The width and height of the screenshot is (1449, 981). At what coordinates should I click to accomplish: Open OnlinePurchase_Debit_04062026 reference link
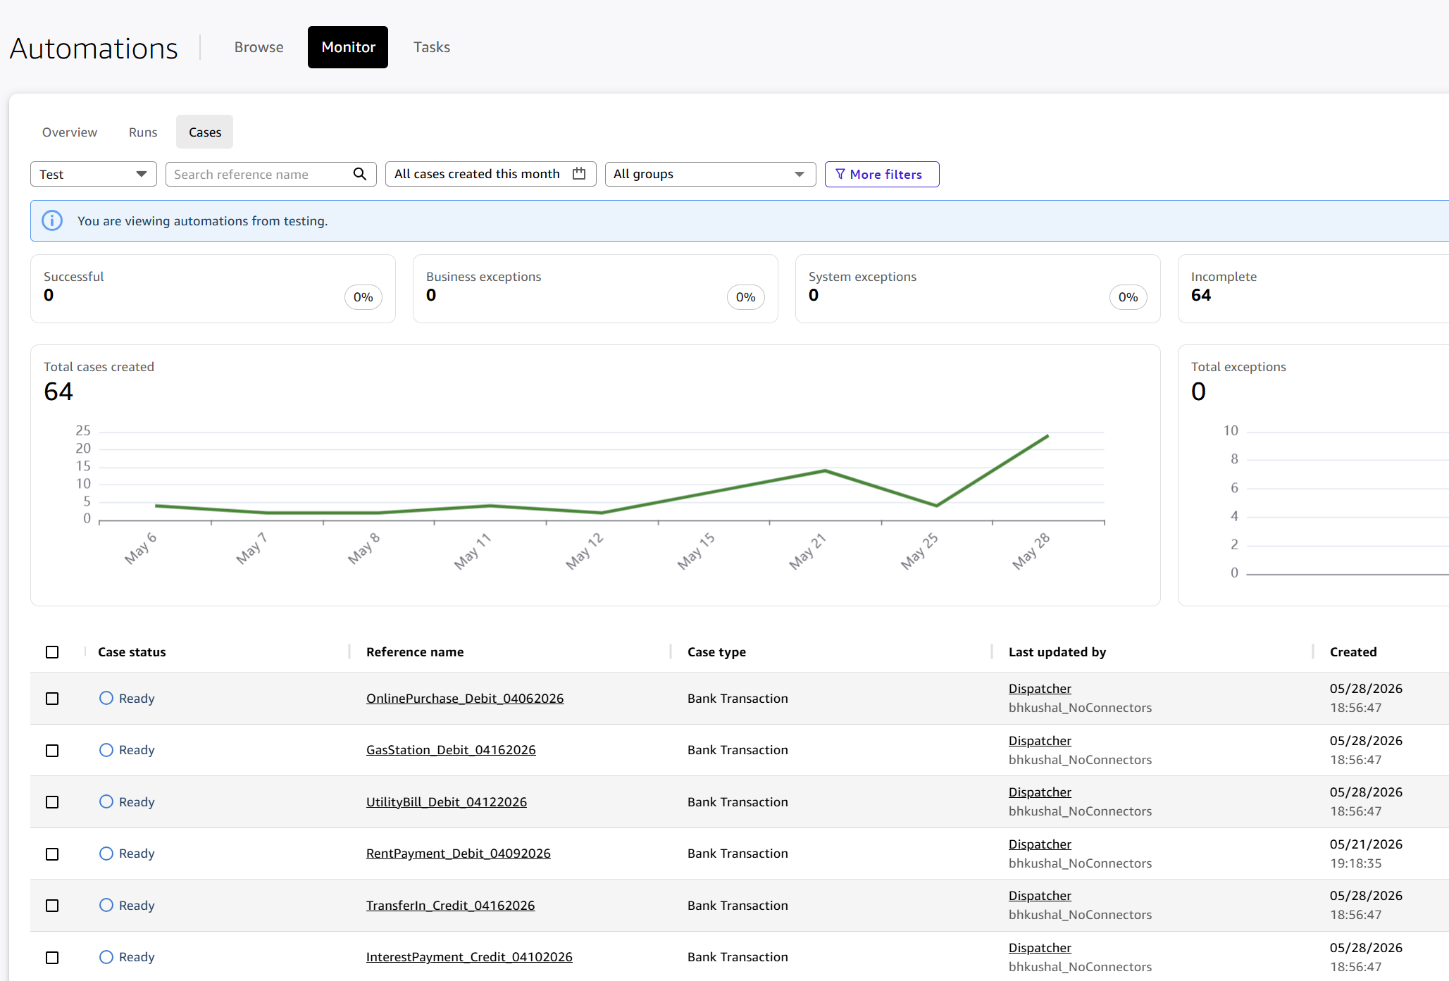click(465, 698)
